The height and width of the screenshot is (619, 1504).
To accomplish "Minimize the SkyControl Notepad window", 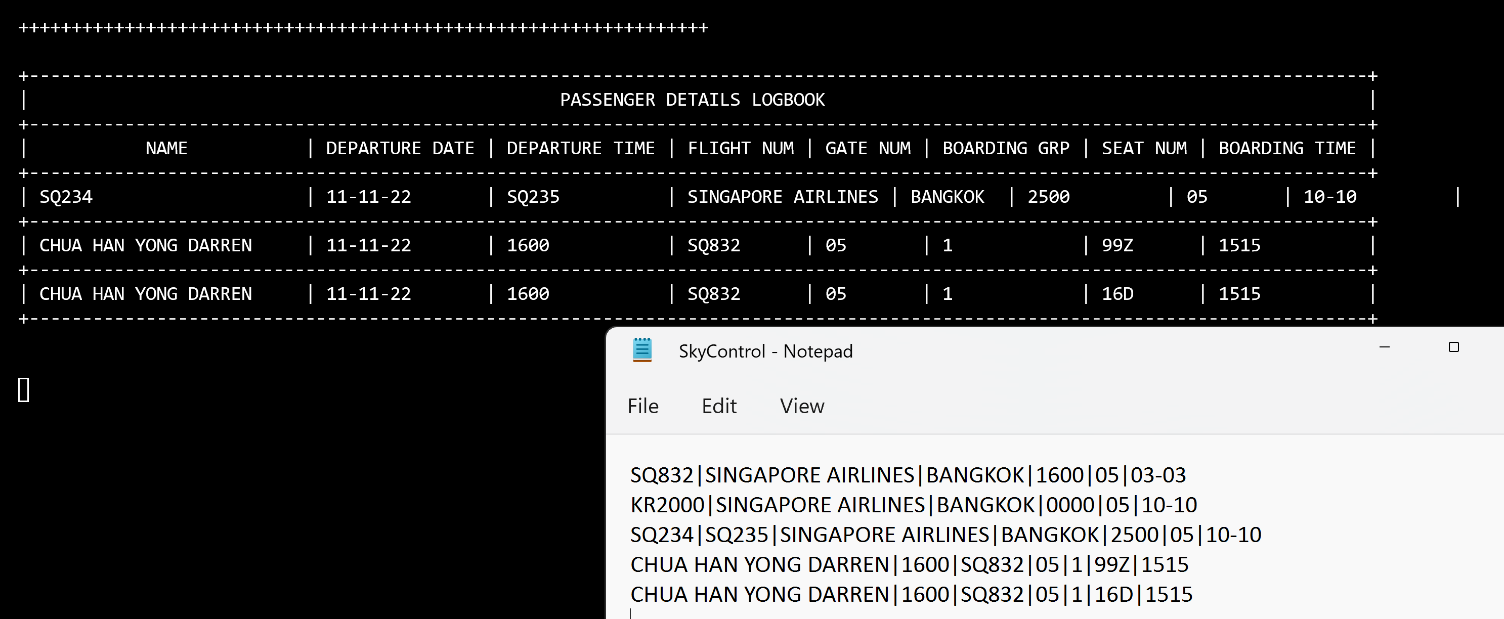I will click(1384, 347).
